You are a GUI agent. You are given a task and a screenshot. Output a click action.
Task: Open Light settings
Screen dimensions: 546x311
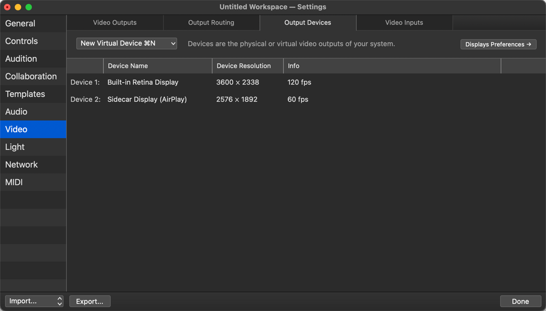(x=33, y=147)
